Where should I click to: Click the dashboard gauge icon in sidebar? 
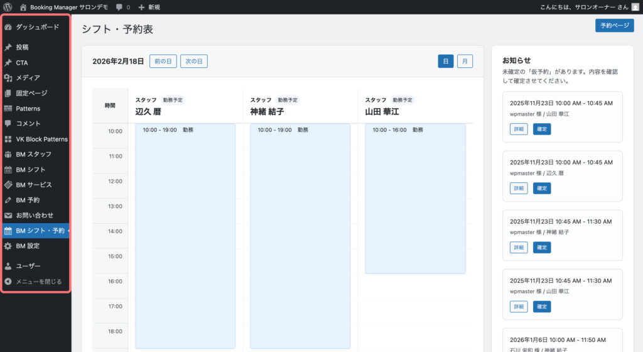[x=8, y=27]
